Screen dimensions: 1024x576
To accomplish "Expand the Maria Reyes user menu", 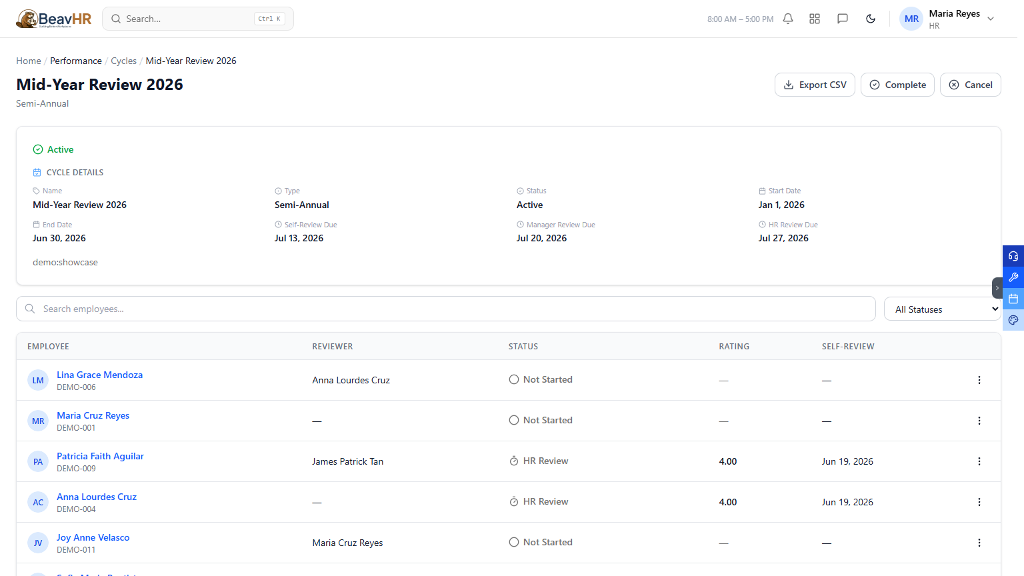I will coord(947,19).
